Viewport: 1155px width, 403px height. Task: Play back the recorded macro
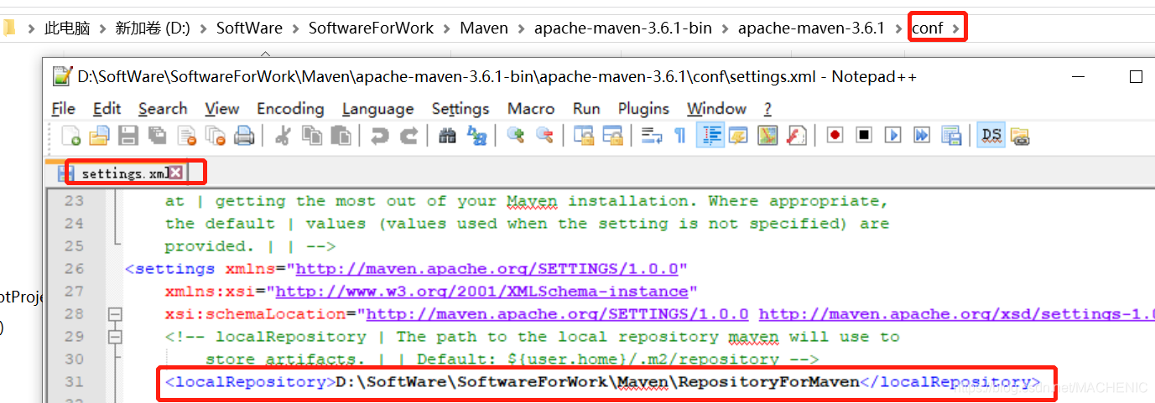point(893,136)
